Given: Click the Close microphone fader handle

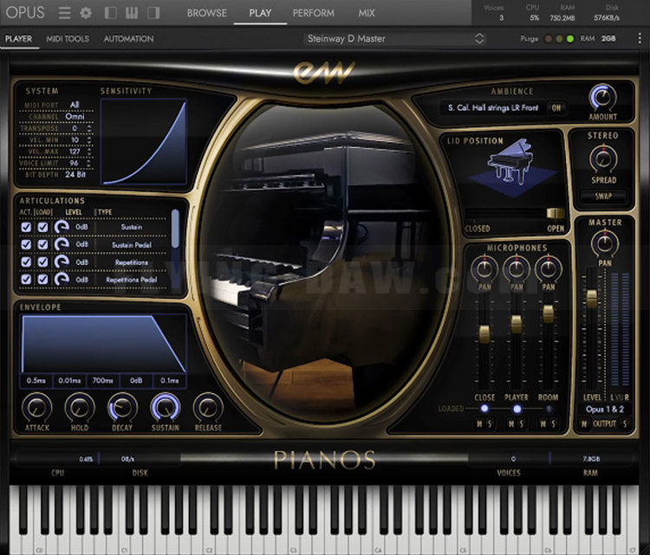Looking at the screenshot, I should 484,333.
